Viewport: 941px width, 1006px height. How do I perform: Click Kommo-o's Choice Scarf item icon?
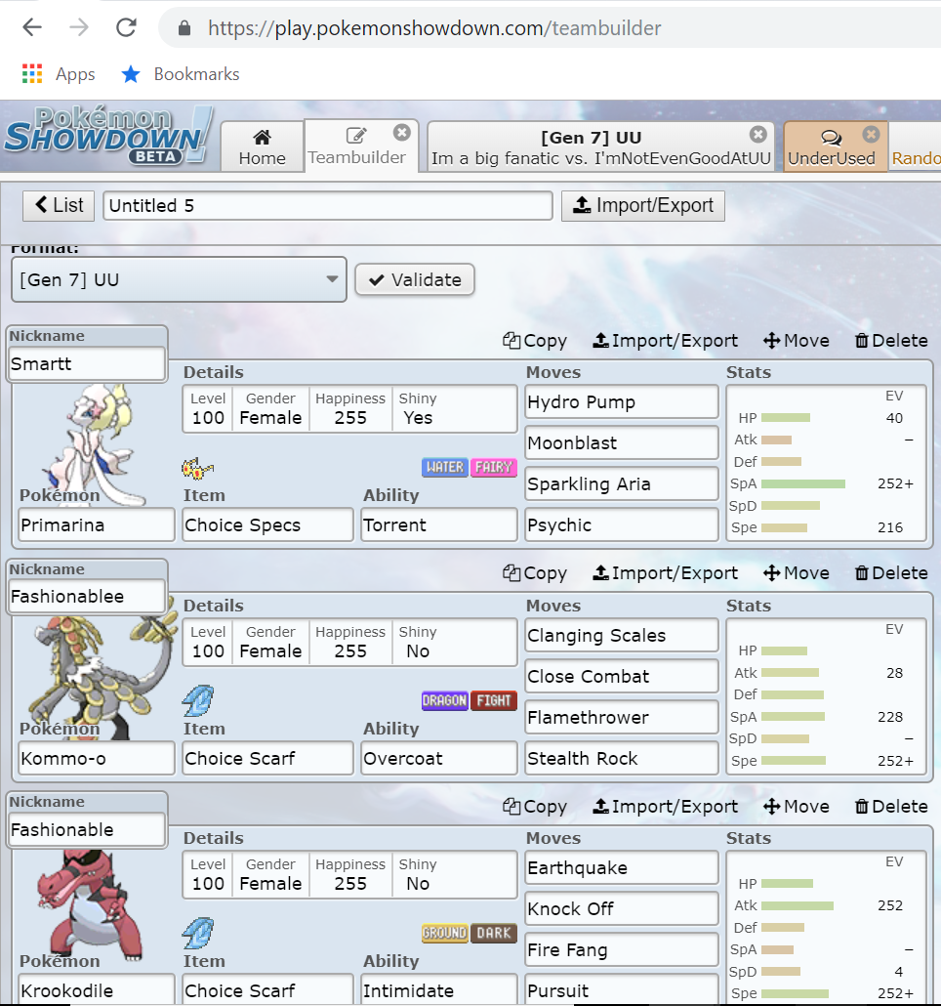(x=198, y=700)
